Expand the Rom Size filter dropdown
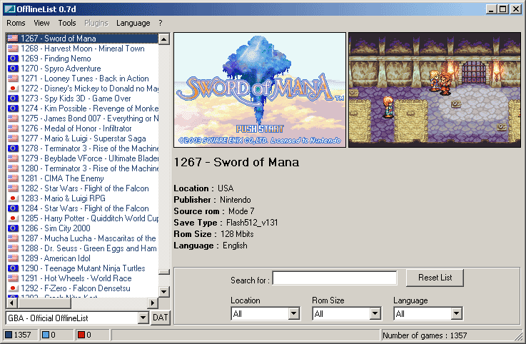The height and width of the screenshot is (344, 526). tap(375, 313)
